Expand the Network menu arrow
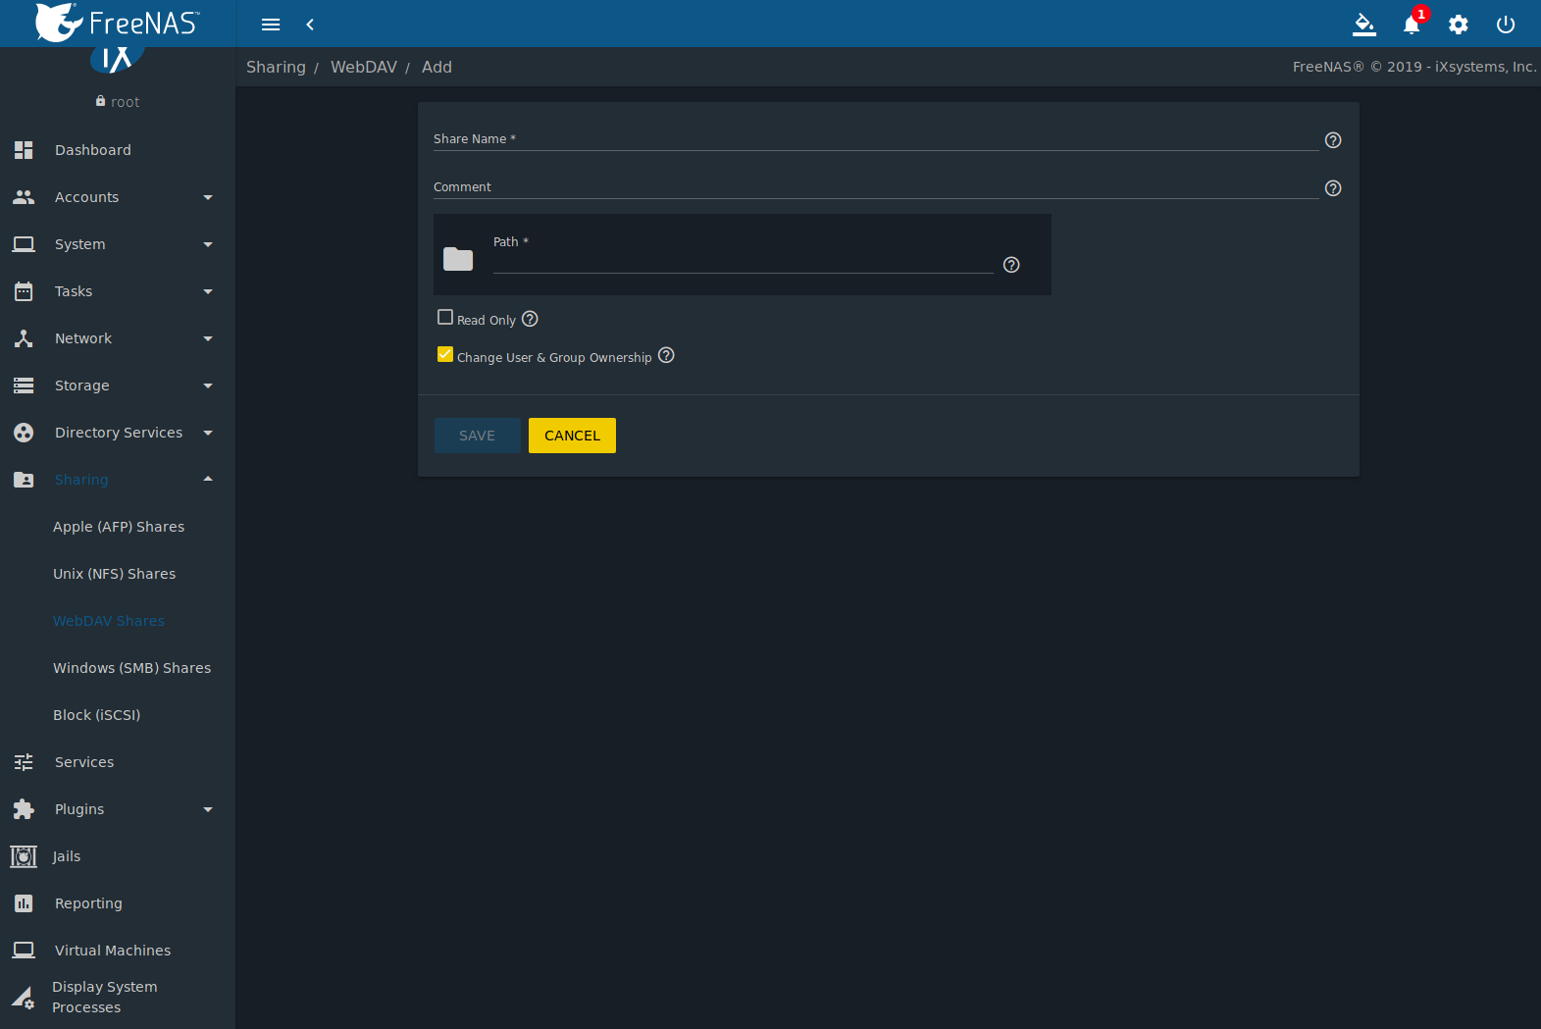Viewport: 1541px width, 1029px height. 208,338
